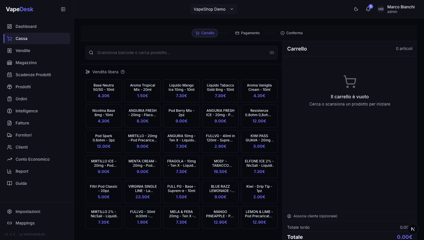Click the MB user avatar
The image size is (424, 240).
[381, 9]
